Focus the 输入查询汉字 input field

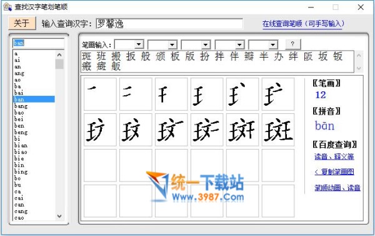click(169, 24)
